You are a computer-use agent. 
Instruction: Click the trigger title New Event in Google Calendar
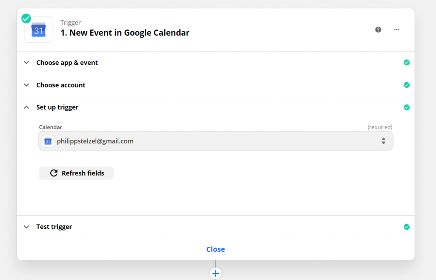[125, 33]
